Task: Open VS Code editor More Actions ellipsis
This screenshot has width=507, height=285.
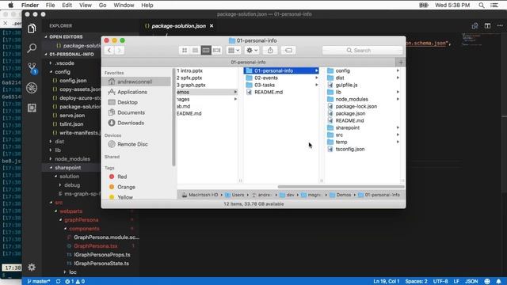Action: pyautogui.click(x=500, y=26)
